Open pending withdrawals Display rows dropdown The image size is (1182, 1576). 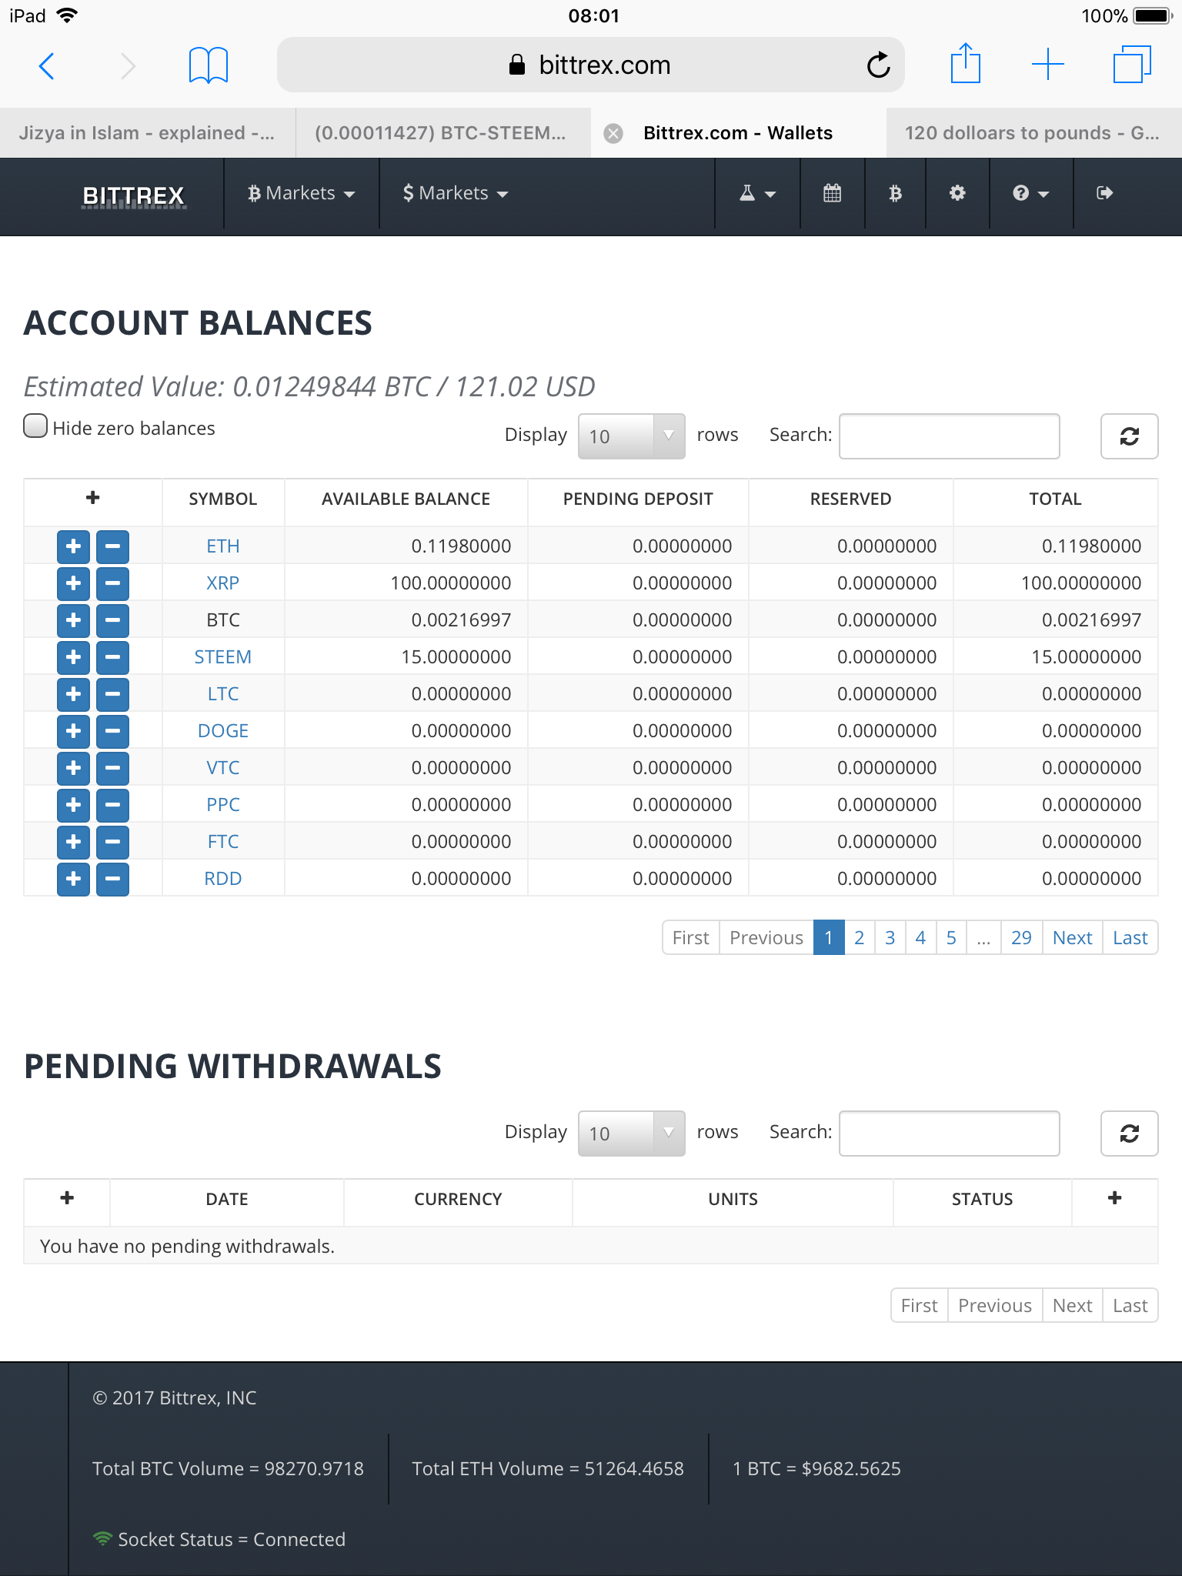pyautogui.click(x=631, y=1134)
